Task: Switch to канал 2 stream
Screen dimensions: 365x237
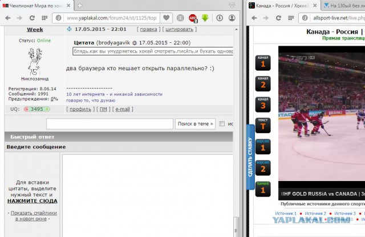Action: 263,83
